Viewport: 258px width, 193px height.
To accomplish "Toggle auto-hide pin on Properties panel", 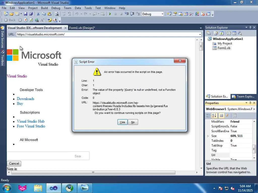I will [x=250, y=103].
